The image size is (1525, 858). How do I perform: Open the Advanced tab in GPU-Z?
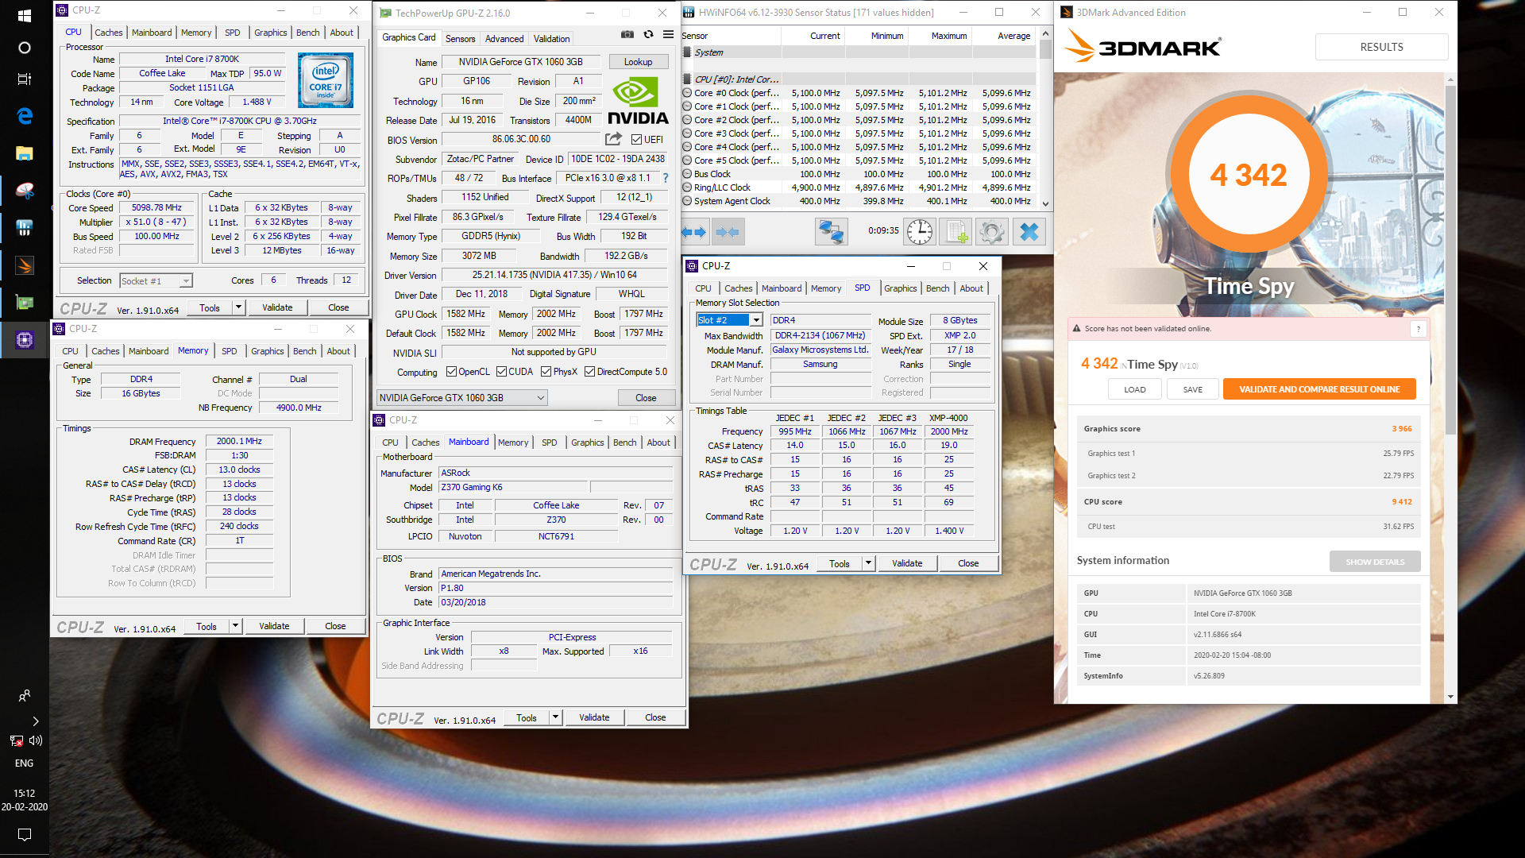504,39
